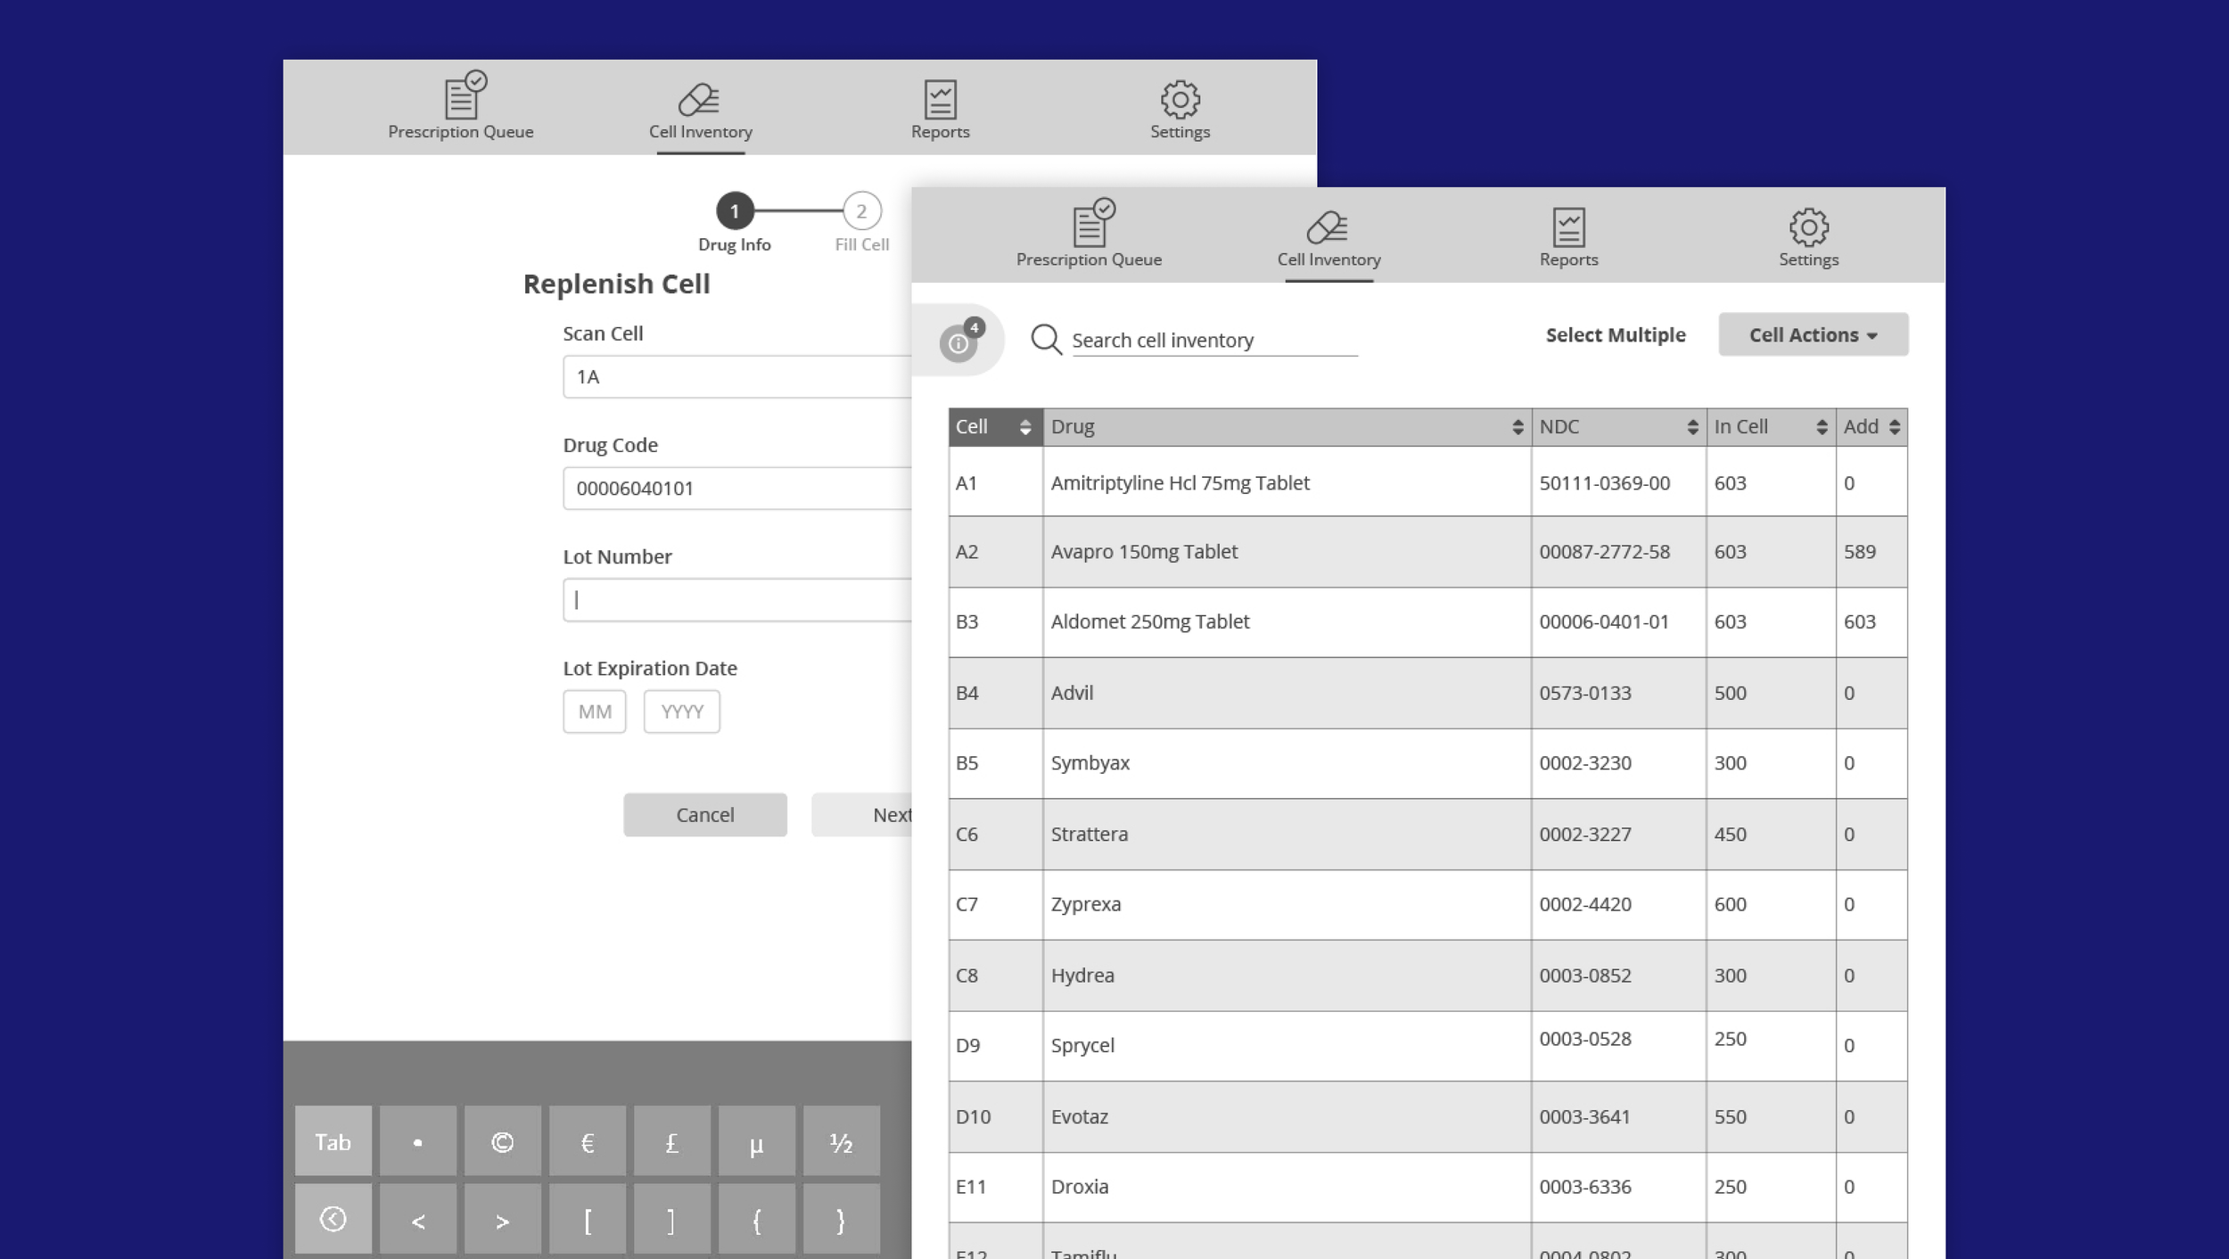Screen dimensions: 2229x1259
Task: Click cell label E11
Action: [x=971, y=1187]
